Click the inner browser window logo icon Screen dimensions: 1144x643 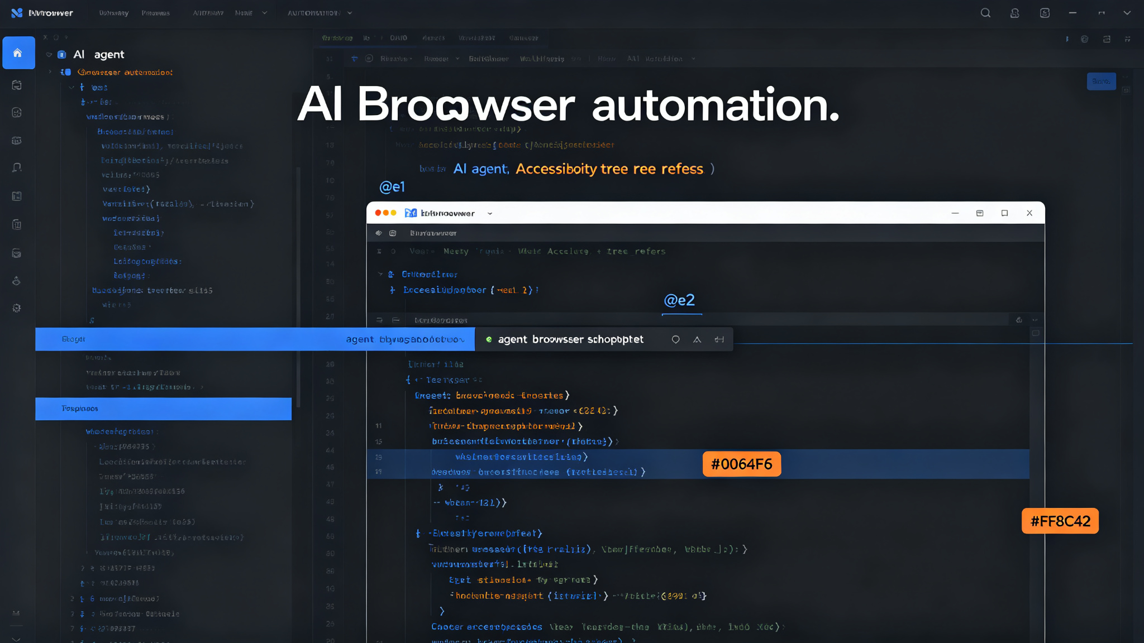[411, 213]
